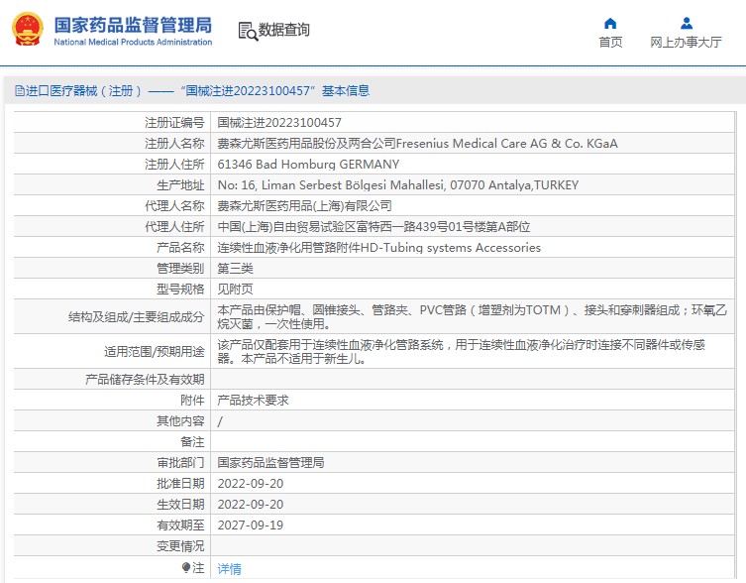
Task: Click the document icon before 进口医疗器械
Action: 20,90
